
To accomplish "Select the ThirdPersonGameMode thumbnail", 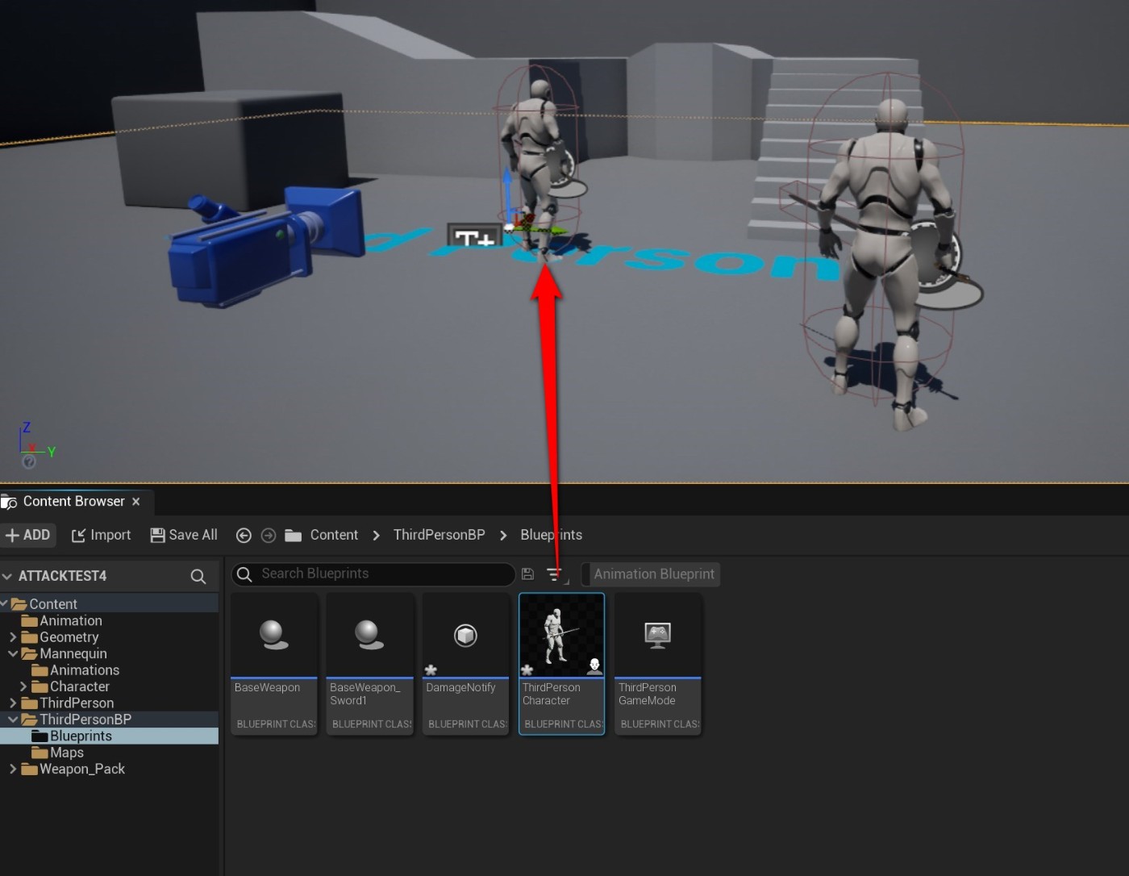I will [657, 637].
